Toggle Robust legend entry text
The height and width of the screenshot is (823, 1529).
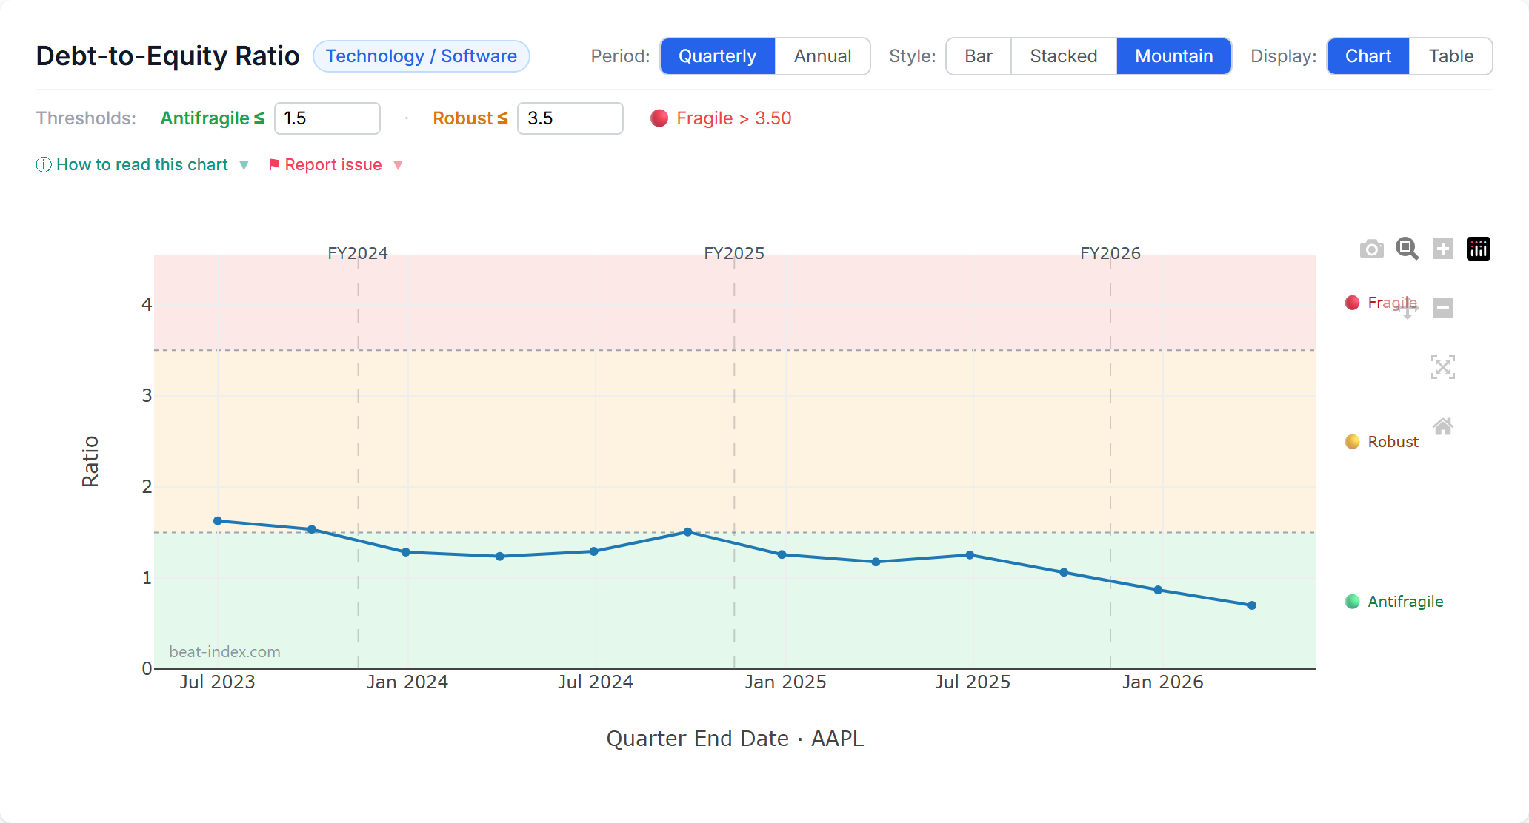[x=1393, y=442]
